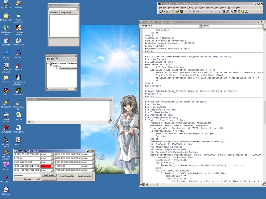Open the Data View Window toolbar icon

tap(243, 12)
